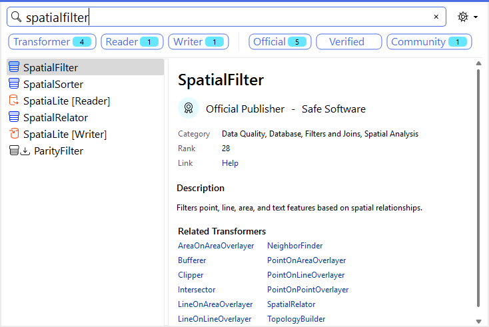Toggle the Writer filter chip
489x327 pixels.
pos(199,42)
